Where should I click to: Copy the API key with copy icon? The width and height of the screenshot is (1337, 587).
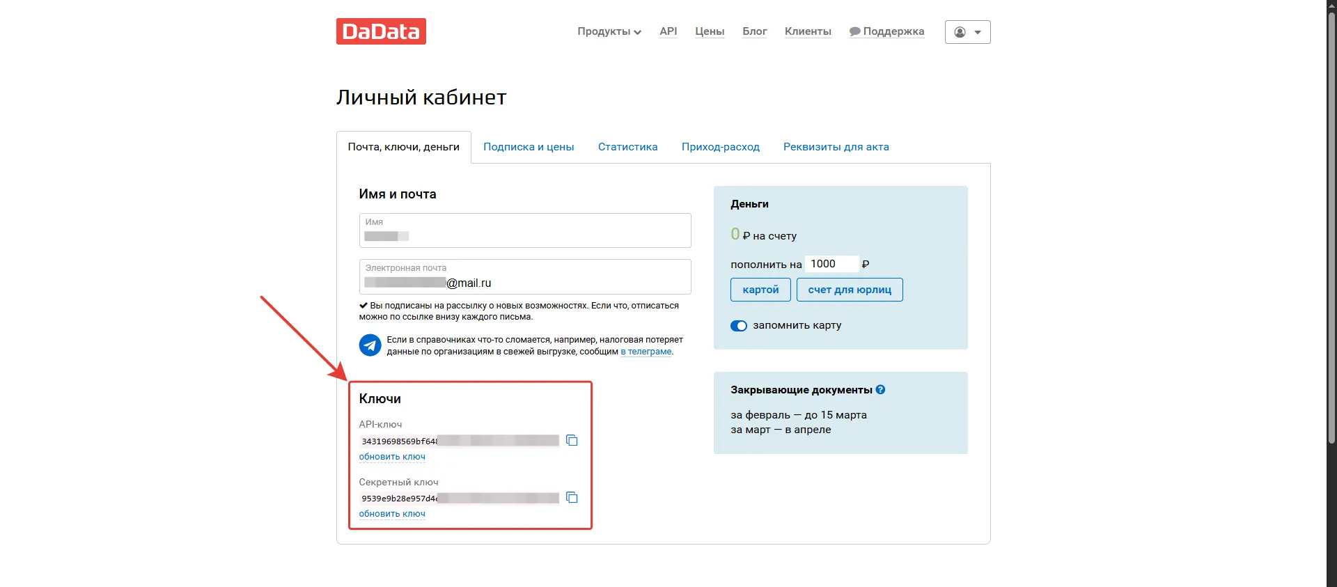[572, 440]
